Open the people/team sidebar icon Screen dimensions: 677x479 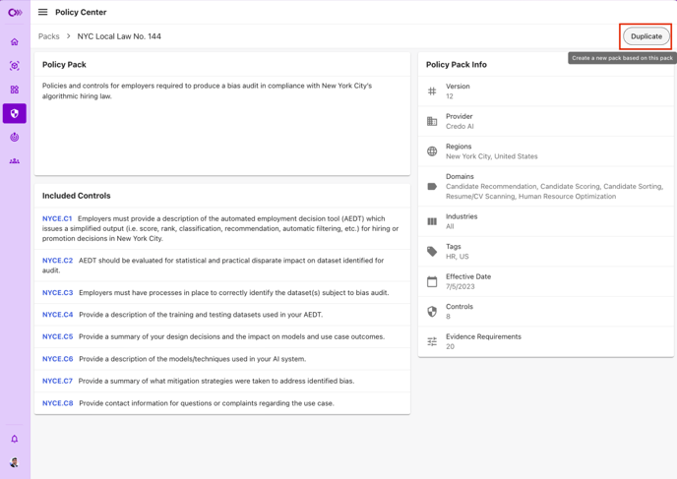(x=15, y=161)
